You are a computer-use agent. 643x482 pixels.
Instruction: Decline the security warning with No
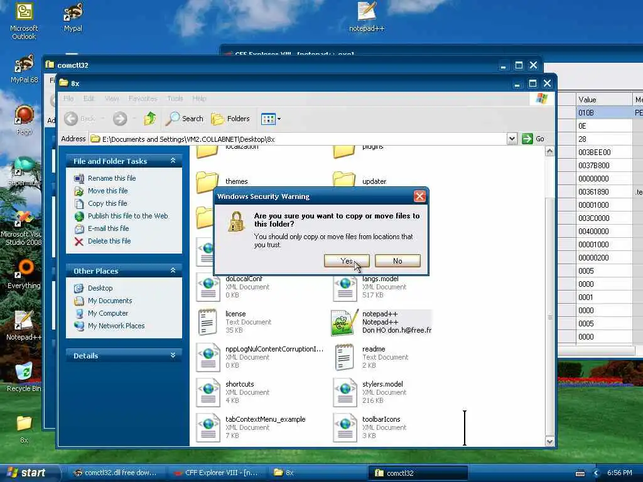(397, 260)
